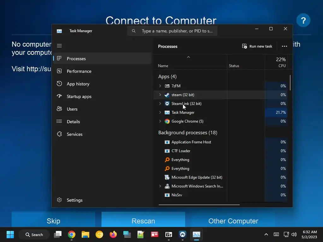Open 7-Zip File Manager from the taskbar
Screen dimensions: 323x242
pos(168,234)
